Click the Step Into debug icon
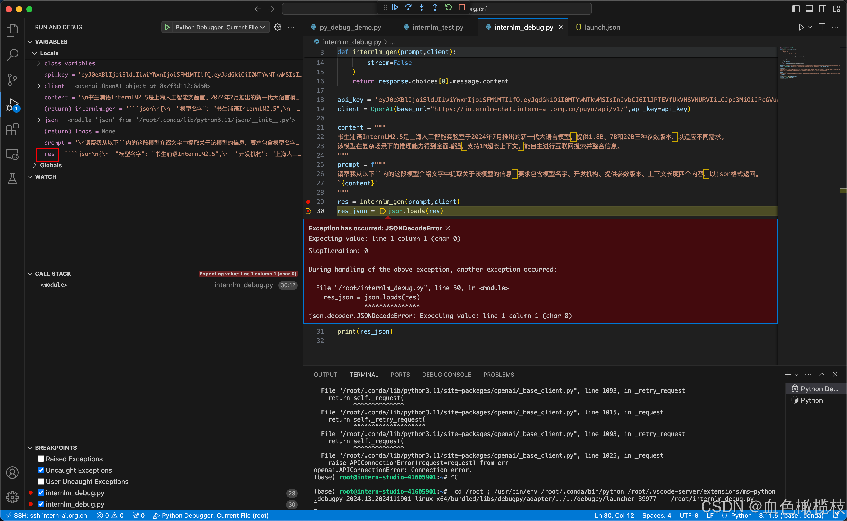Image resolution: width=847 pixels, height=521 pixels. 422,7
